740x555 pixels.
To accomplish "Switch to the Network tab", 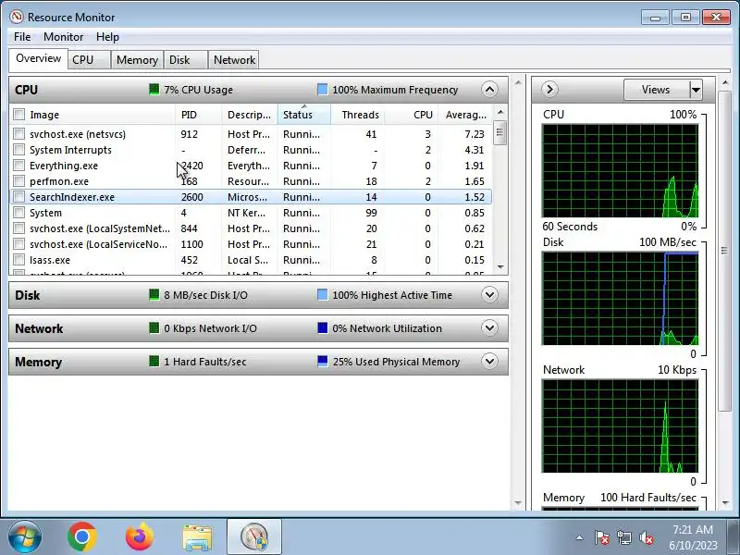I will point(234,60).
